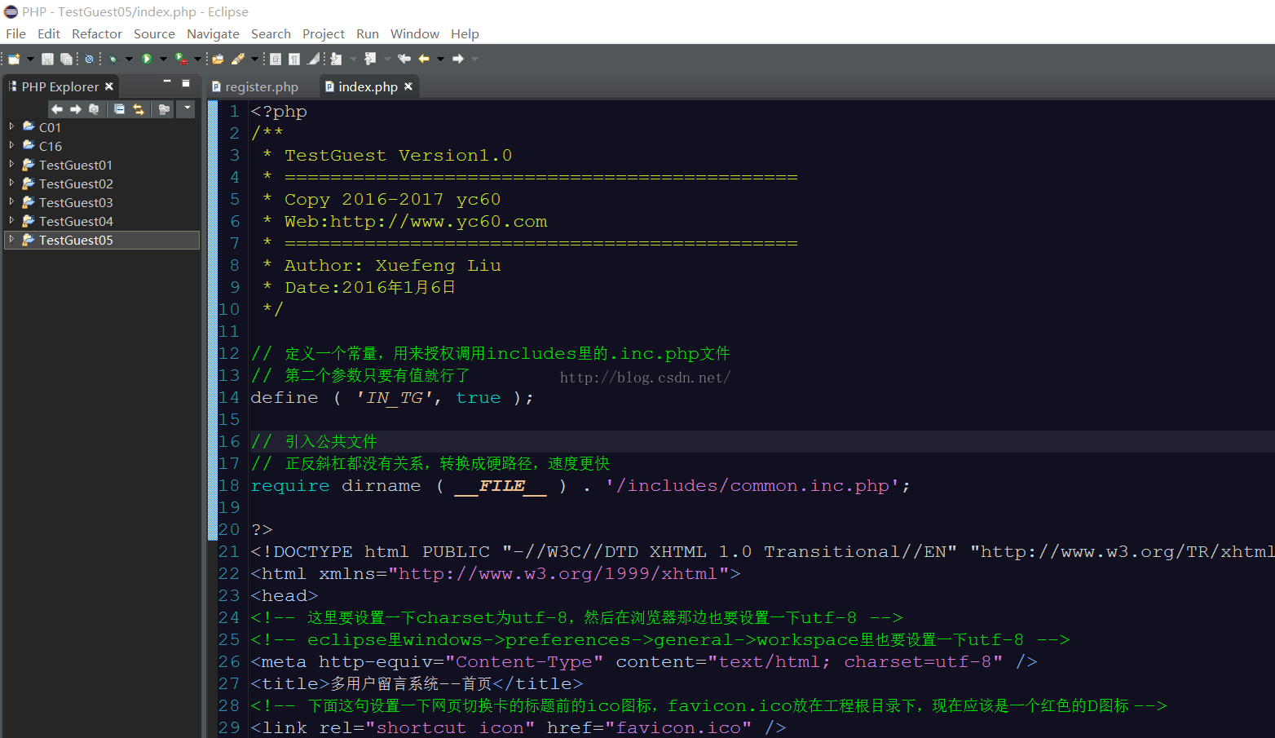Select the TestGuest01 project row
The width and height of the screenshot is (1275, 738).
tap(102, 165)
